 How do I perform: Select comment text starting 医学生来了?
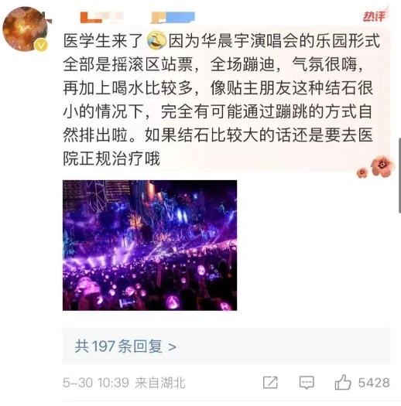pyautogui.click(x=218, y=100)
